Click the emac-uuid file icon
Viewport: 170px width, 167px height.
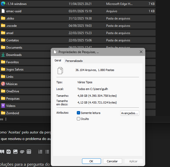click(x=3, y=11)
